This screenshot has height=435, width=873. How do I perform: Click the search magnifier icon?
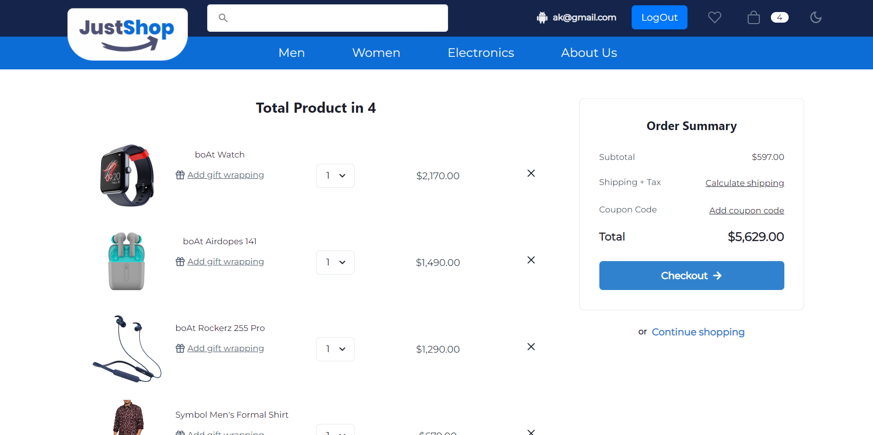(x=223, y=18)
